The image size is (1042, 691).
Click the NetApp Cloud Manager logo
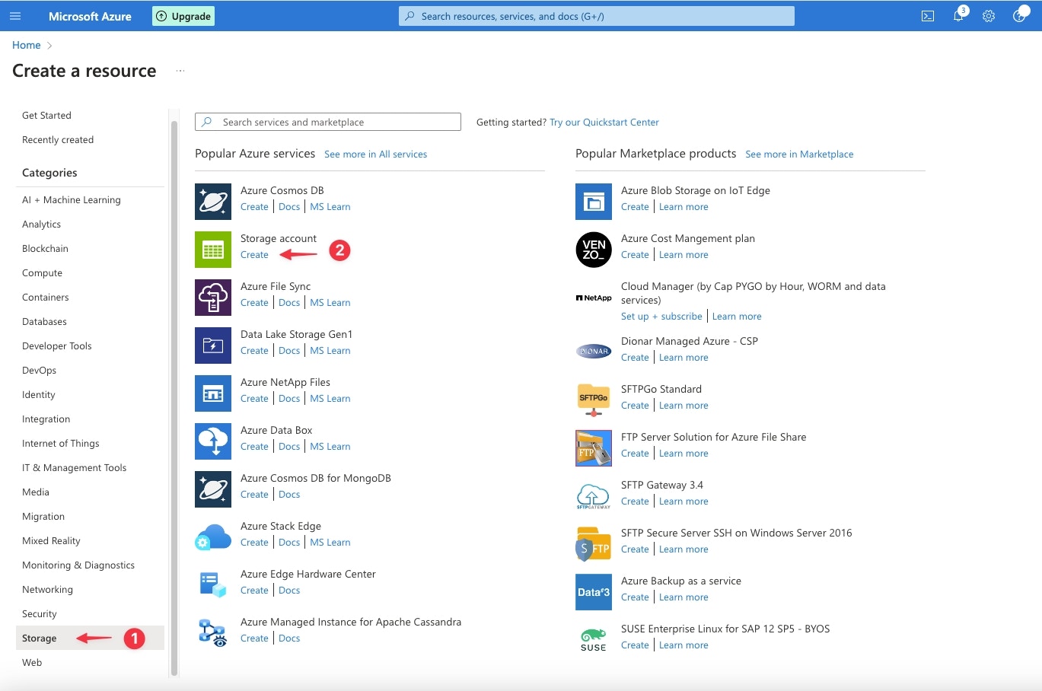(594, 298)
